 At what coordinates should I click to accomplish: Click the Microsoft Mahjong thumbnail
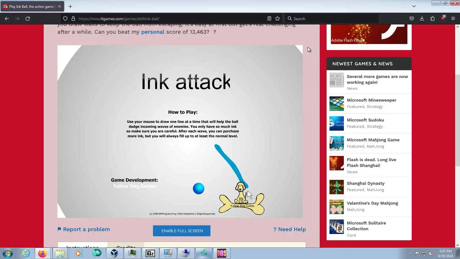click(336, 143)
